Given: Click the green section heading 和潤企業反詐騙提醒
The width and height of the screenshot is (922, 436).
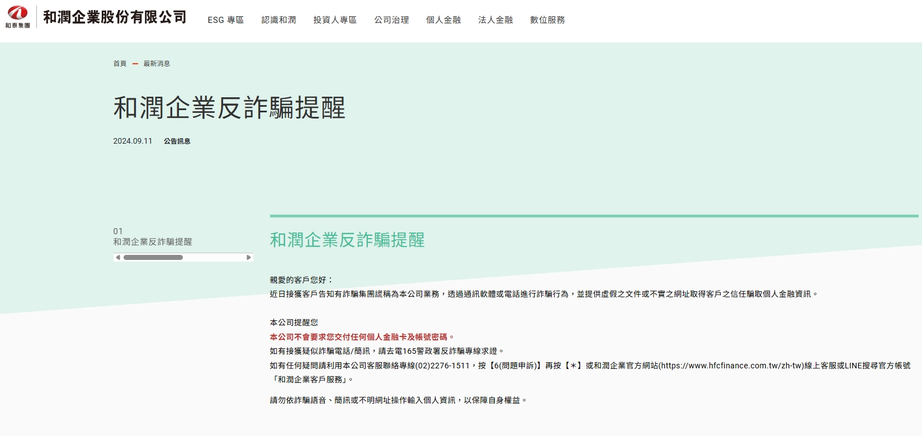Looking at the screenshot, I should tap(347, 240).
